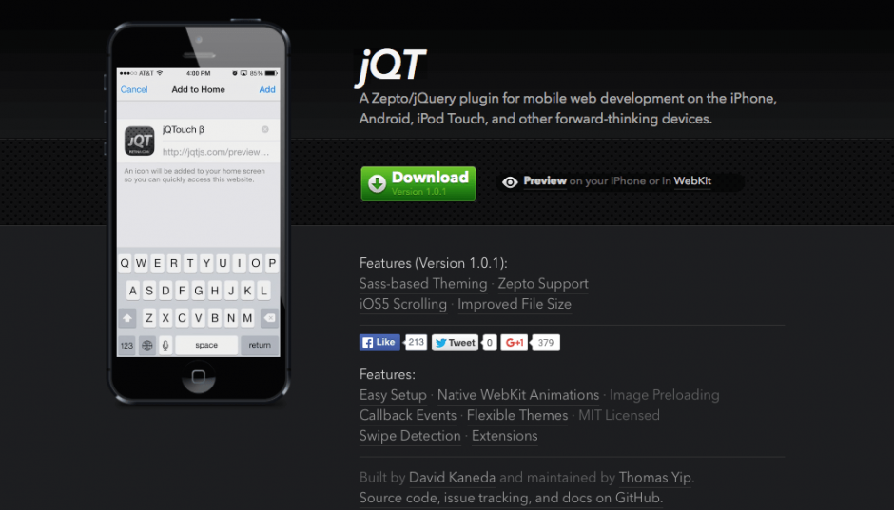The width and height of the screenshot is (894, 510).
Task: Tap the clear text icon in name field
Action: click(x=265, y=130)
